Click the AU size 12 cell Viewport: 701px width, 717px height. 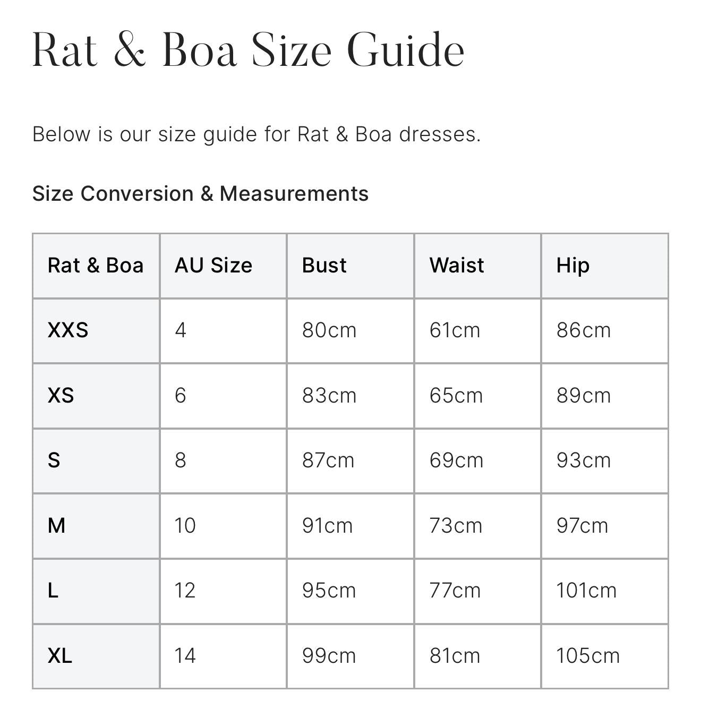tap(185, 591)
